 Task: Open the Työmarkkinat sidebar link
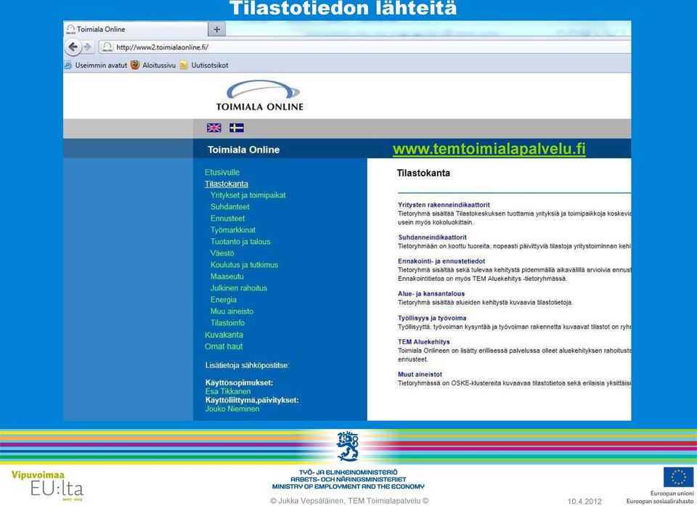pyautogui.click(x=233, y=230)
